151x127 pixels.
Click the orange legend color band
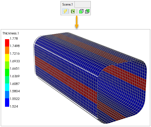(7, 50)
